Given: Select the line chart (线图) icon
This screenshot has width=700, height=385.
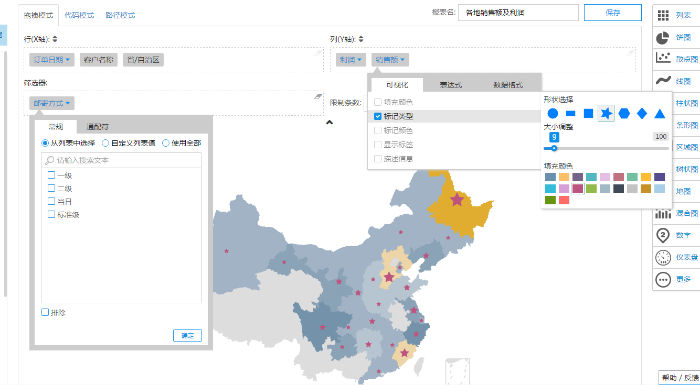Looking at the screenshot, I should coord(663,81).
